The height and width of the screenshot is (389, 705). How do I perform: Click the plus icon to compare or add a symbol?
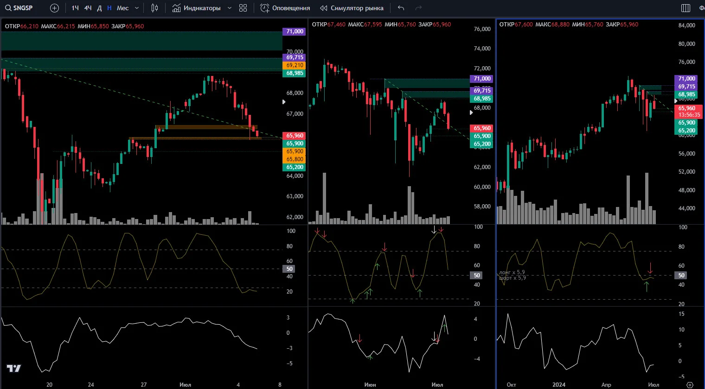(x=54, y=8)
